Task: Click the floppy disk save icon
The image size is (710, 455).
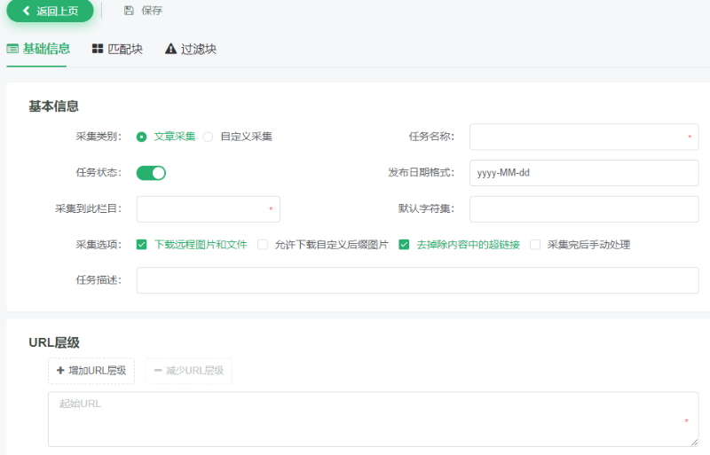Action: (129, 11)
